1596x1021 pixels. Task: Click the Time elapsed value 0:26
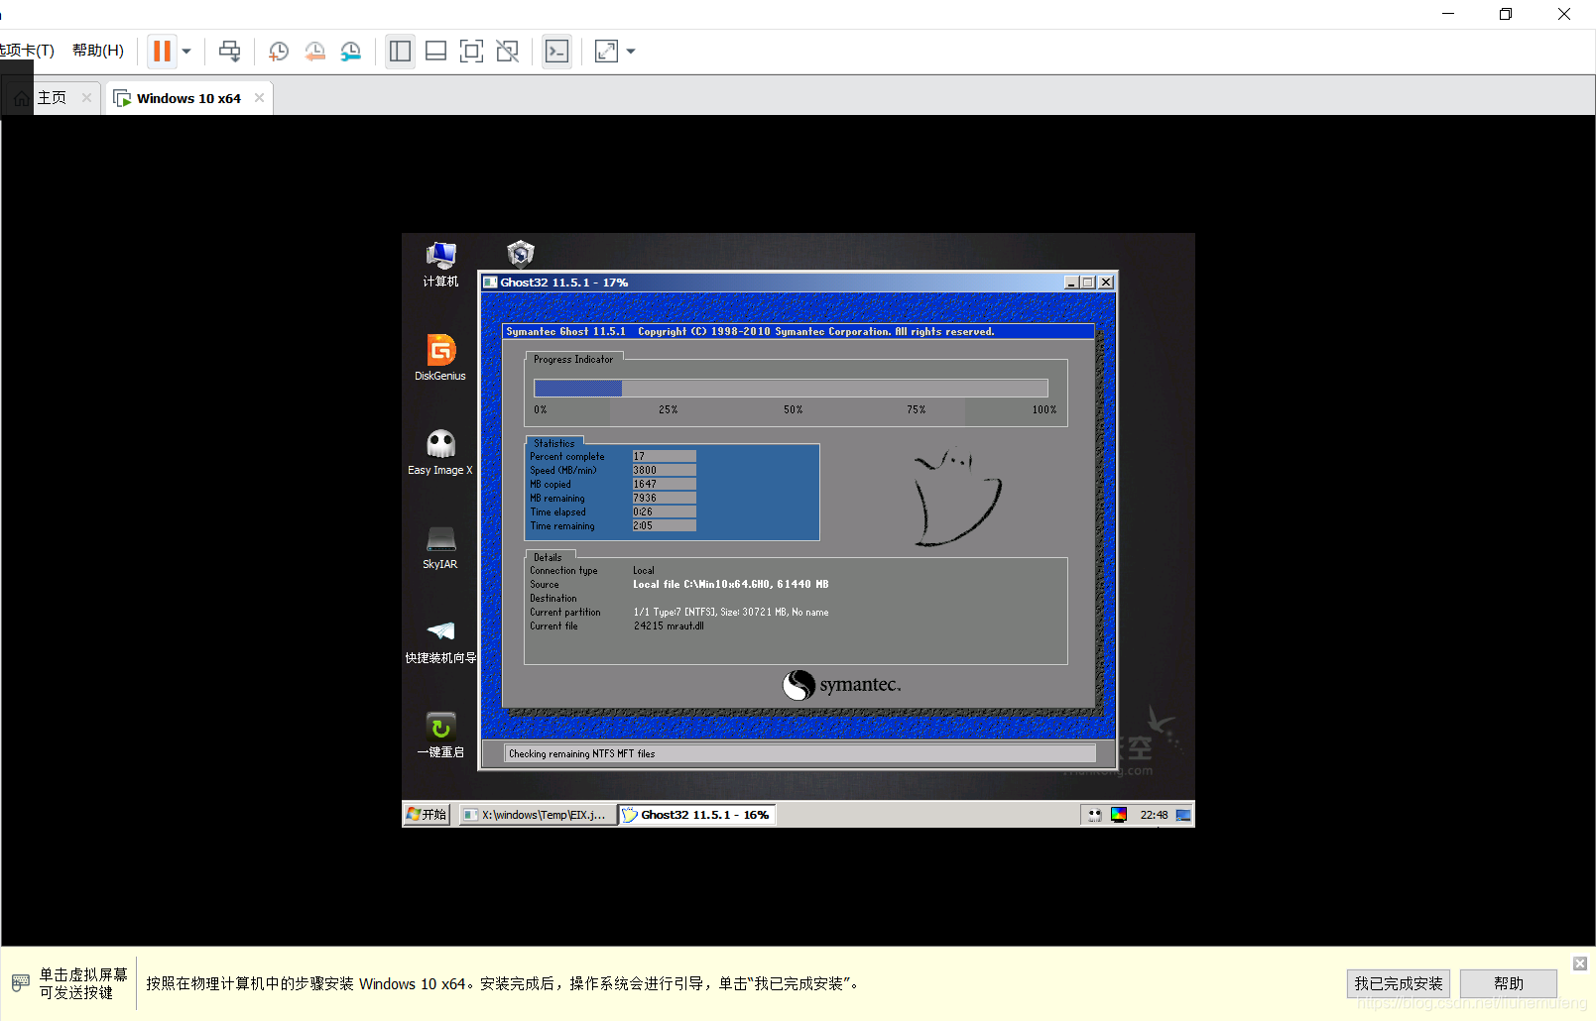(664, 512)
